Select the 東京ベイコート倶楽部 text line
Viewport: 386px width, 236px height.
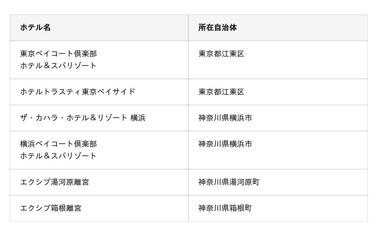click(58, 54)
